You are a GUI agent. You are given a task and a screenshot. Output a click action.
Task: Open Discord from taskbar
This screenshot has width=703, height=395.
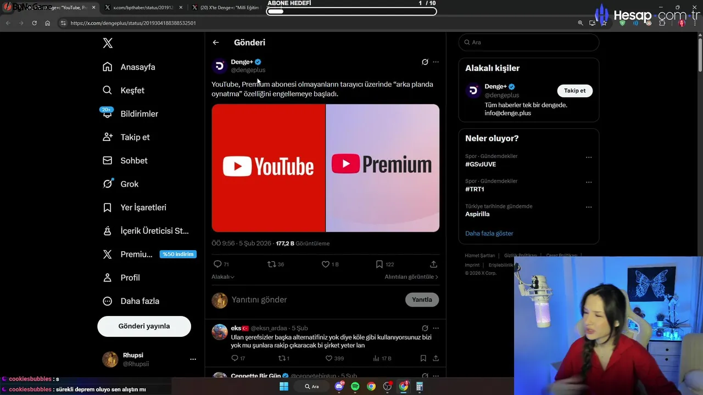pyautogui.click(x=339, y=386)
